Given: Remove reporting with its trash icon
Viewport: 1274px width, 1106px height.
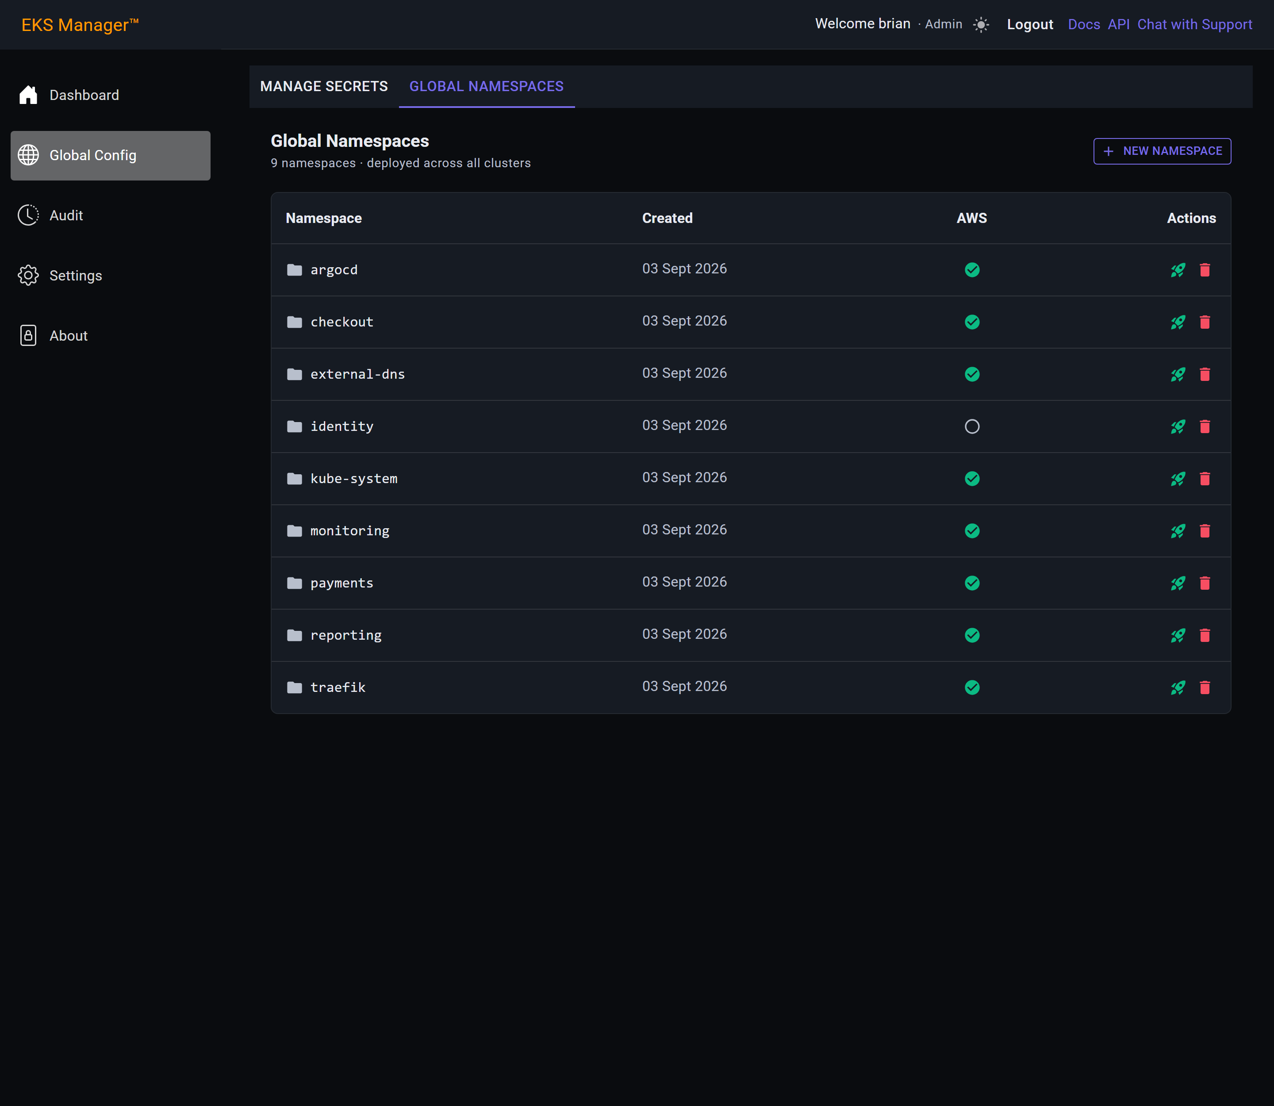Looking at the screenshot, I should pyautogui.click(x=1205, y=635).
